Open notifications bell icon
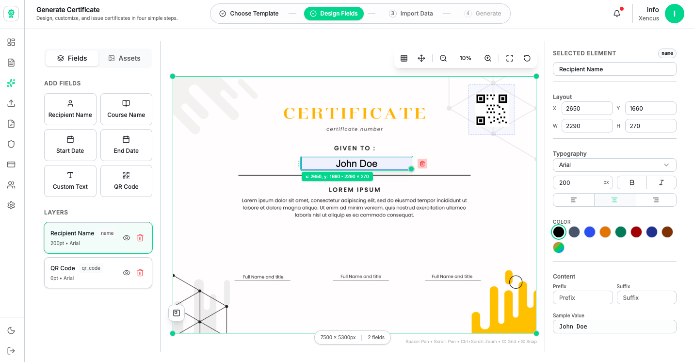This screenshot has height=362, width=694. [617, 14]
